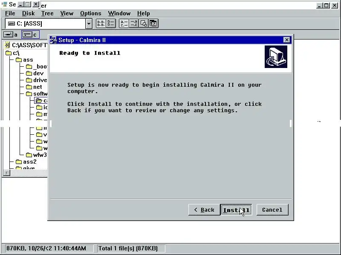Viewport: 341px width, 255px height.
Task: Open the Help menu
Action: pyautogui.click(x=143, y=14)
